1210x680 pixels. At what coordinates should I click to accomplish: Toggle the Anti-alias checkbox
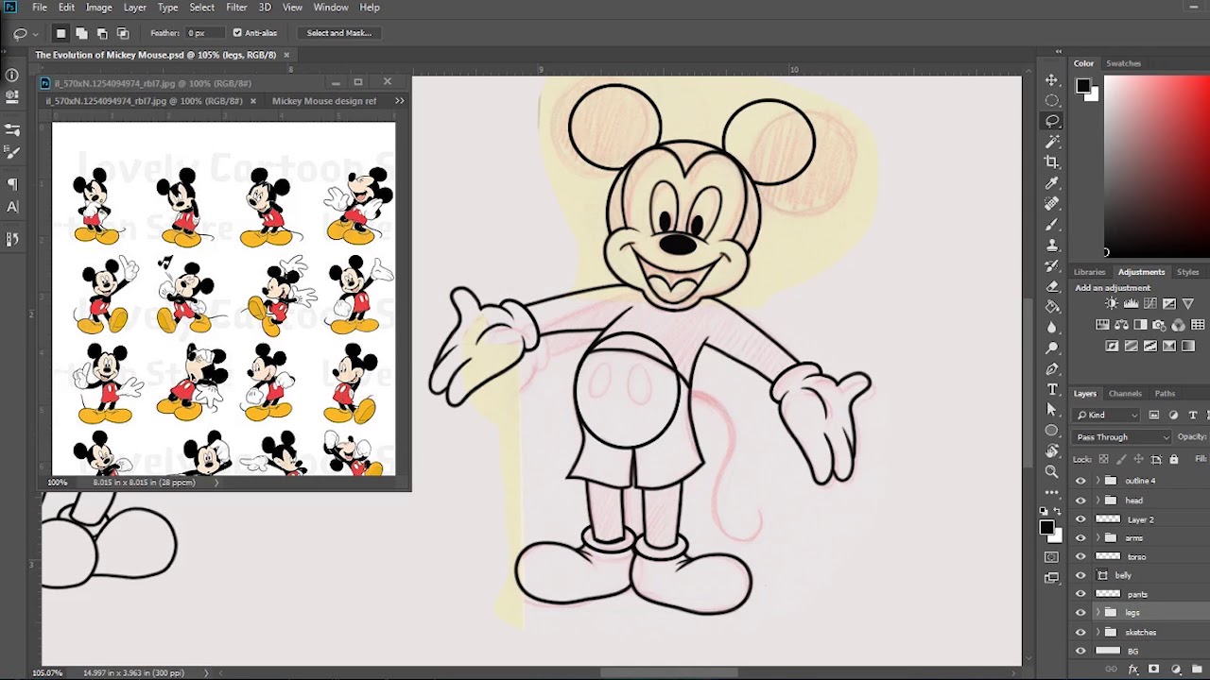(x=237, y=33)
